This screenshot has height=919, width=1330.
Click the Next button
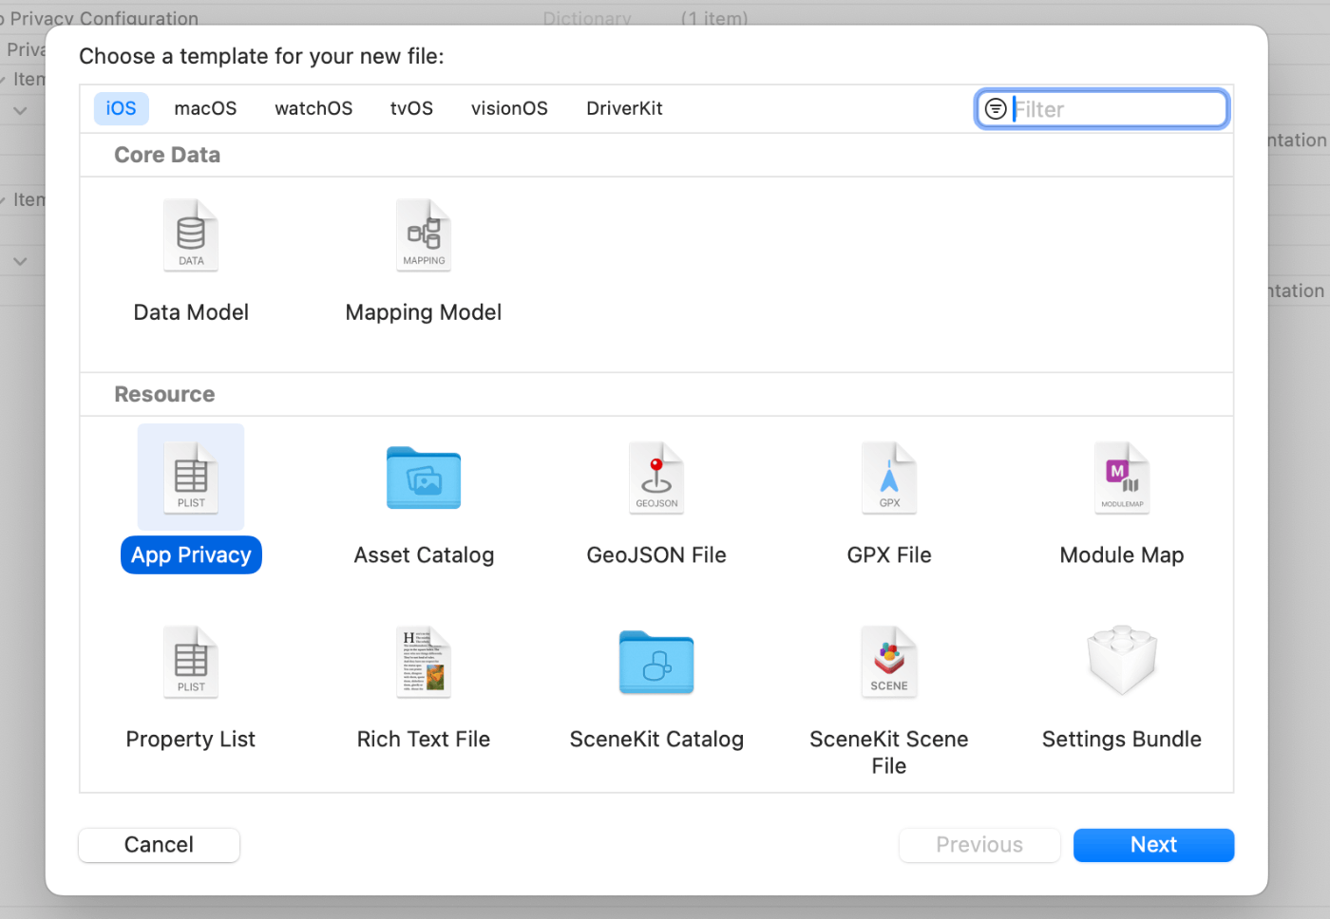point(1153,845)
